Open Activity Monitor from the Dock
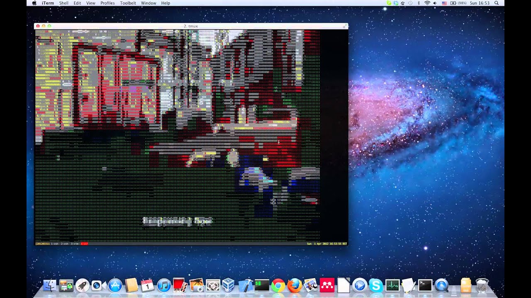Viewport: 531px width, 298px height. (x=392, y=285)
